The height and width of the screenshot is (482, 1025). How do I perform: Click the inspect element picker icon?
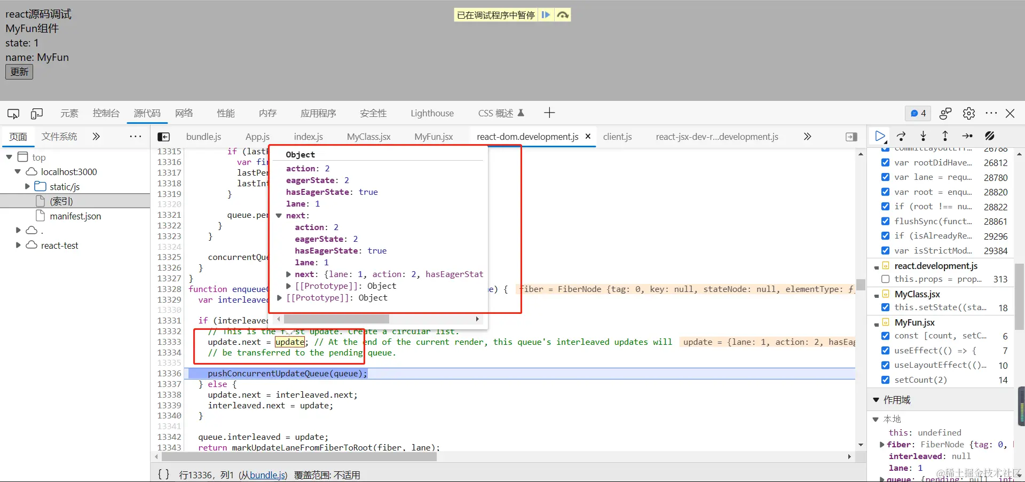pos(13,113)
